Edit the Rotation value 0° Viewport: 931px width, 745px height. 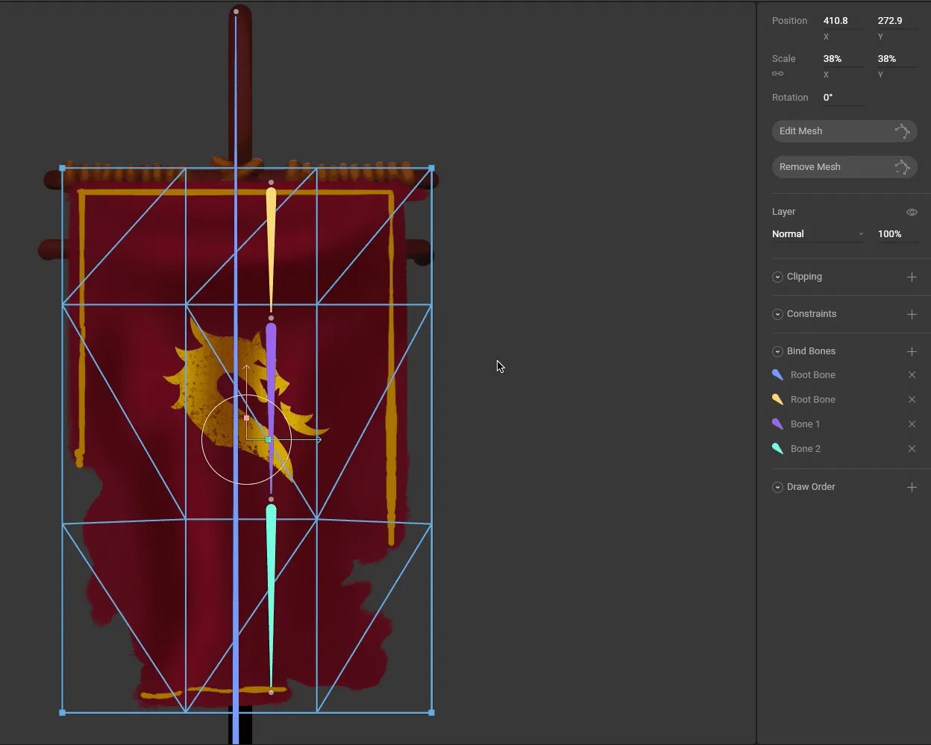click(x=842, y=98)
